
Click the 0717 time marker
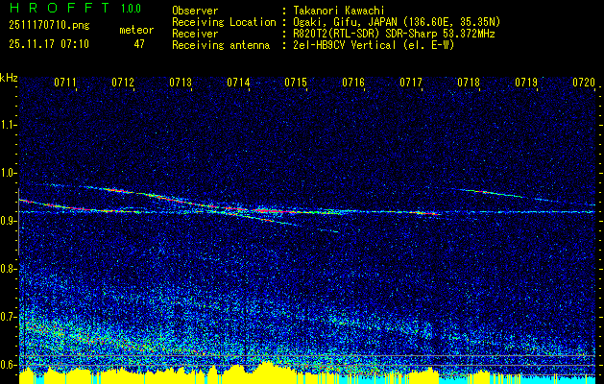pos(411,83)
